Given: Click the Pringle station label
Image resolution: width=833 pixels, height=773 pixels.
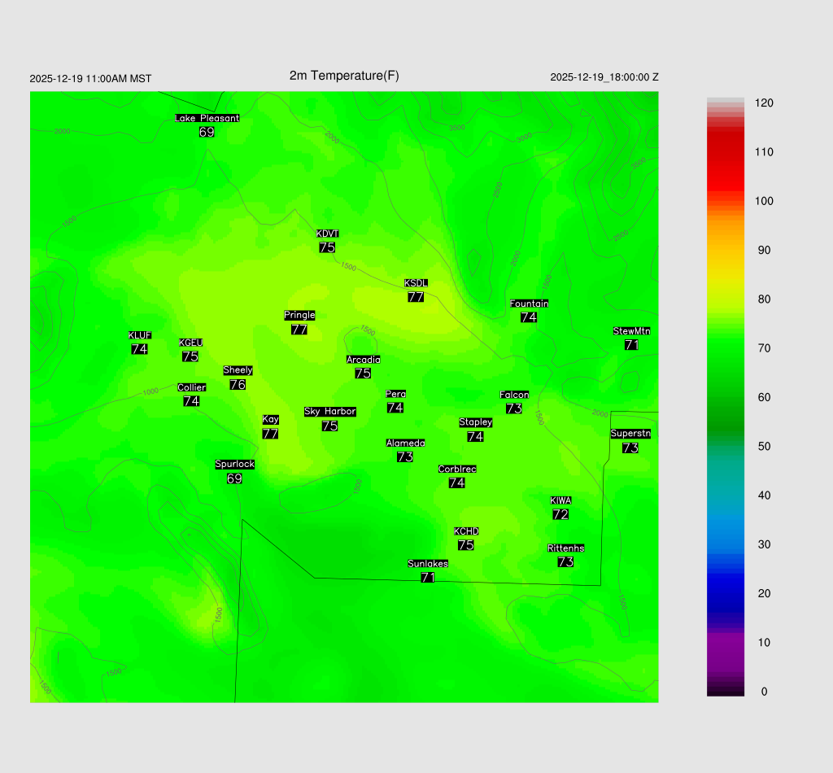Looking at the screenshot, I should (299, 315).
